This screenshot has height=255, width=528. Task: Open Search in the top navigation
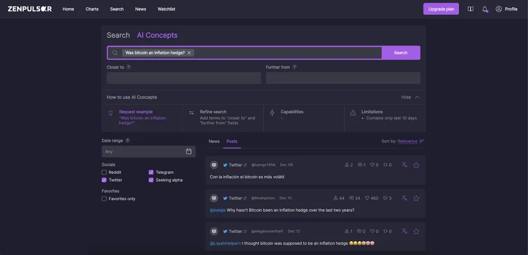[x=117, y=9]
